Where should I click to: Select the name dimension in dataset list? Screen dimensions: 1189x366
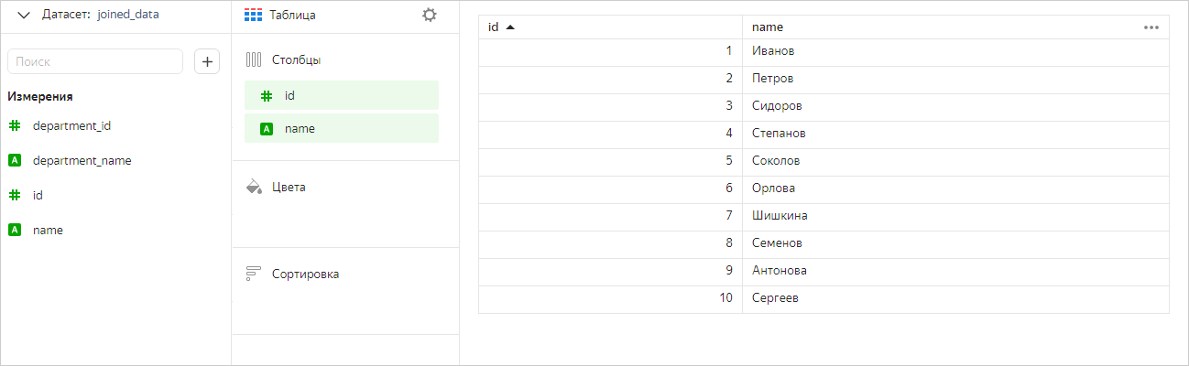[48, 230]
